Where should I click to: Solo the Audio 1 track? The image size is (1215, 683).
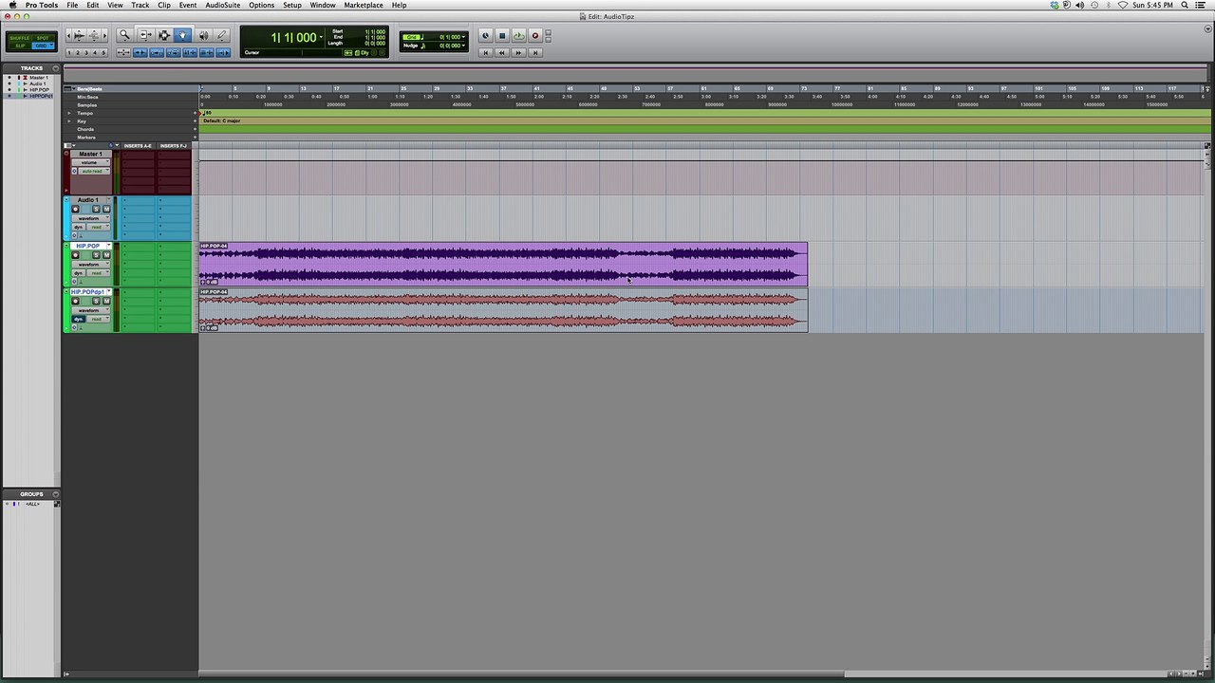click(x=96, y=209)
